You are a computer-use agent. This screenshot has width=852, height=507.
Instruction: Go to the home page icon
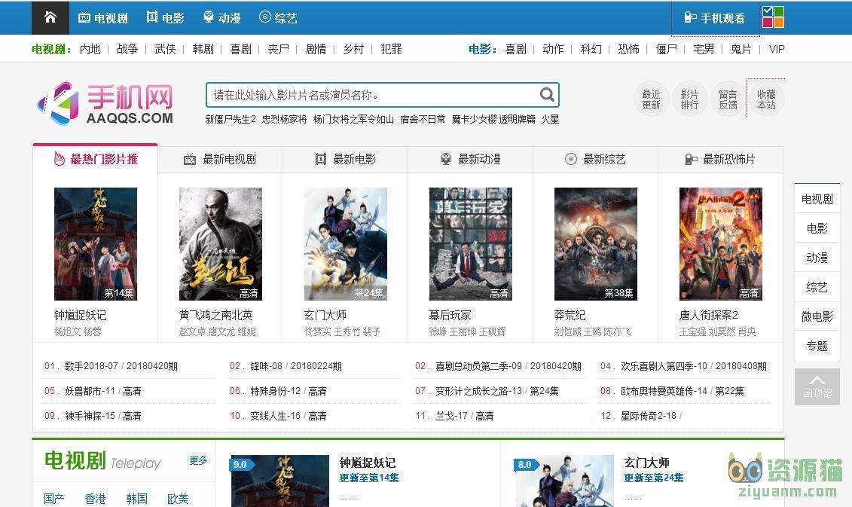point(50,17)
